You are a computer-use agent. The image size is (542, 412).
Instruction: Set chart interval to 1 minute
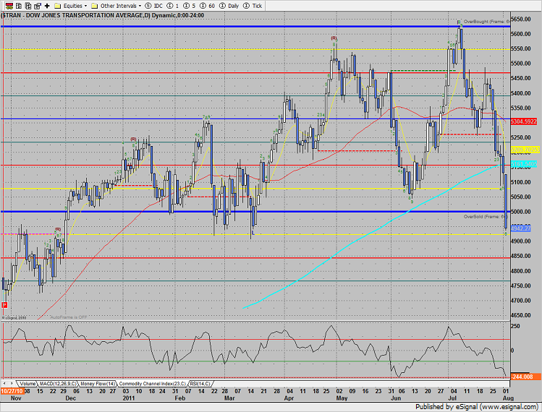point(173,6)
